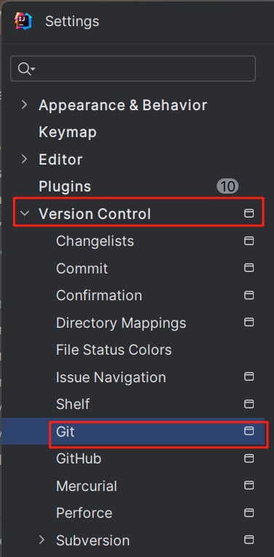The width and height of the screenshot is (274, 557).
Task: Collapse the Version Control section
Action: tap(25, 213)
